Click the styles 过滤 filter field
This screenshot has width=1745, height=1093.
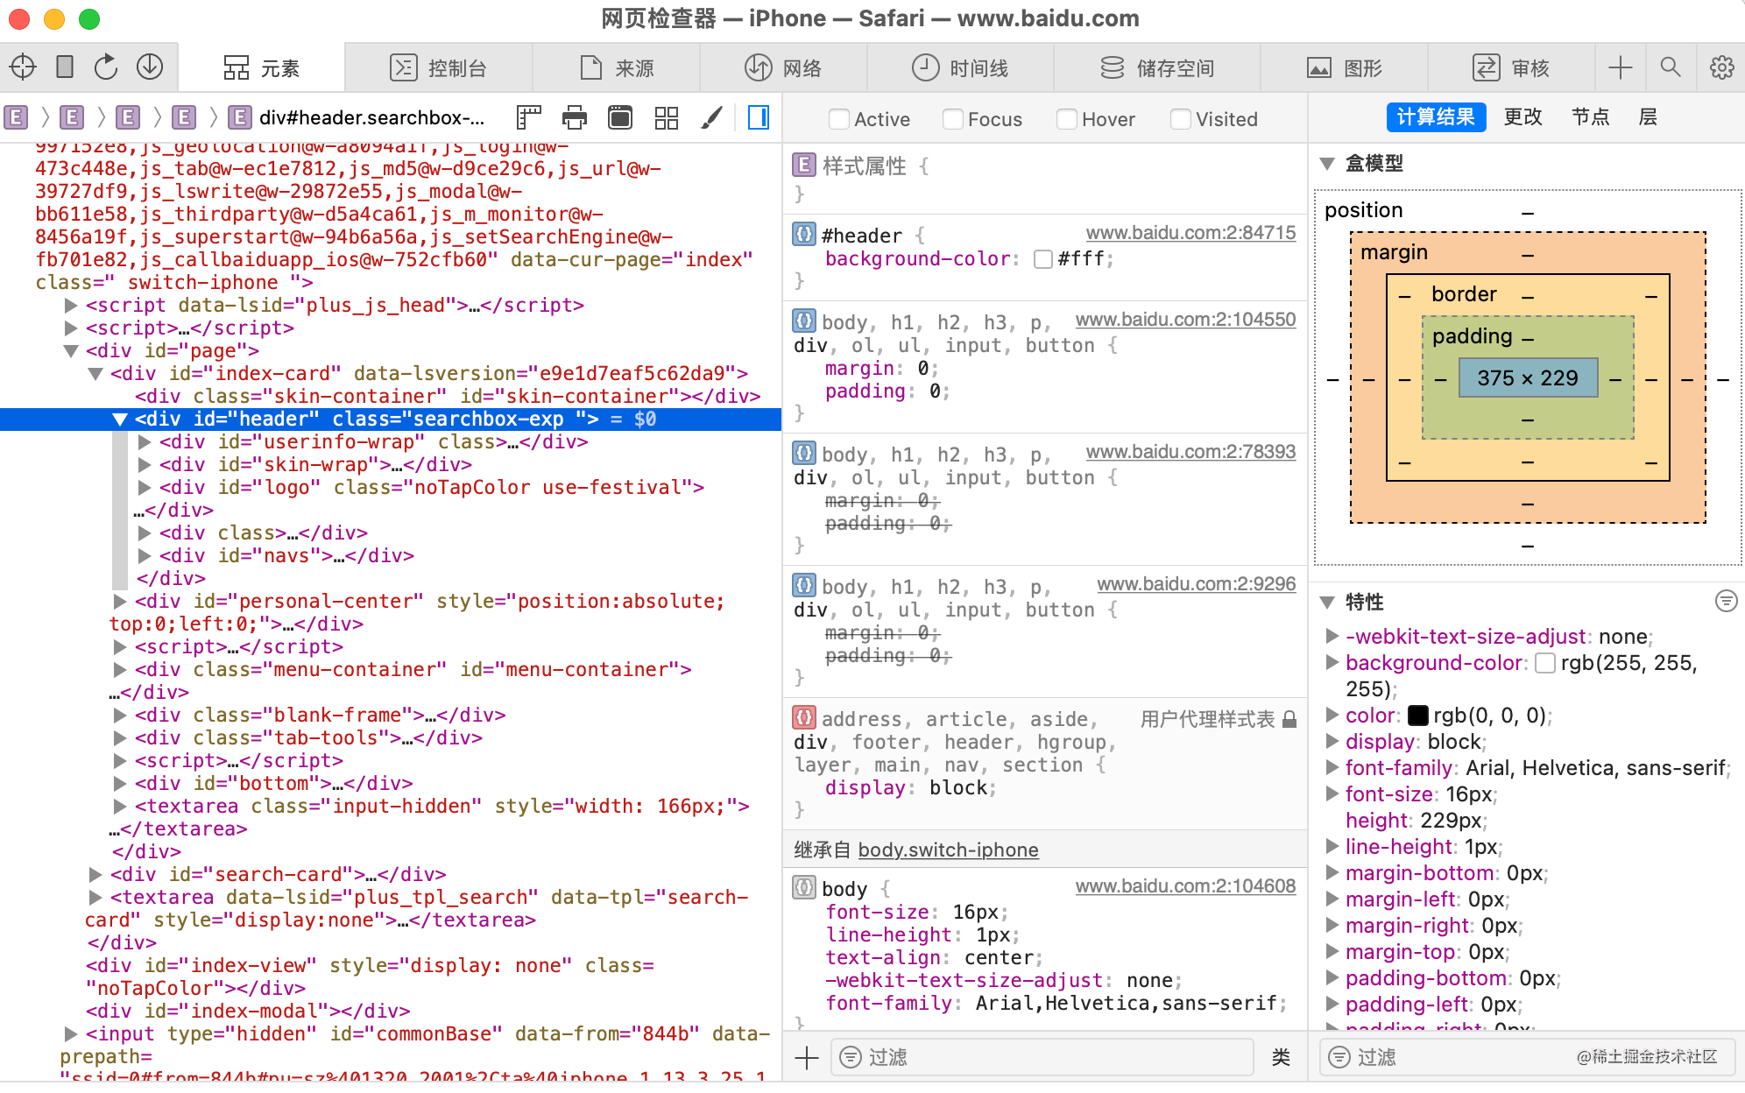[x=1042, y=1057]
